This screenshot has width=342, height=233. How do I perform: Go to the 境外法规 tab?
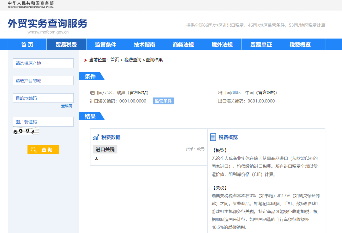(x=222, y=44)
